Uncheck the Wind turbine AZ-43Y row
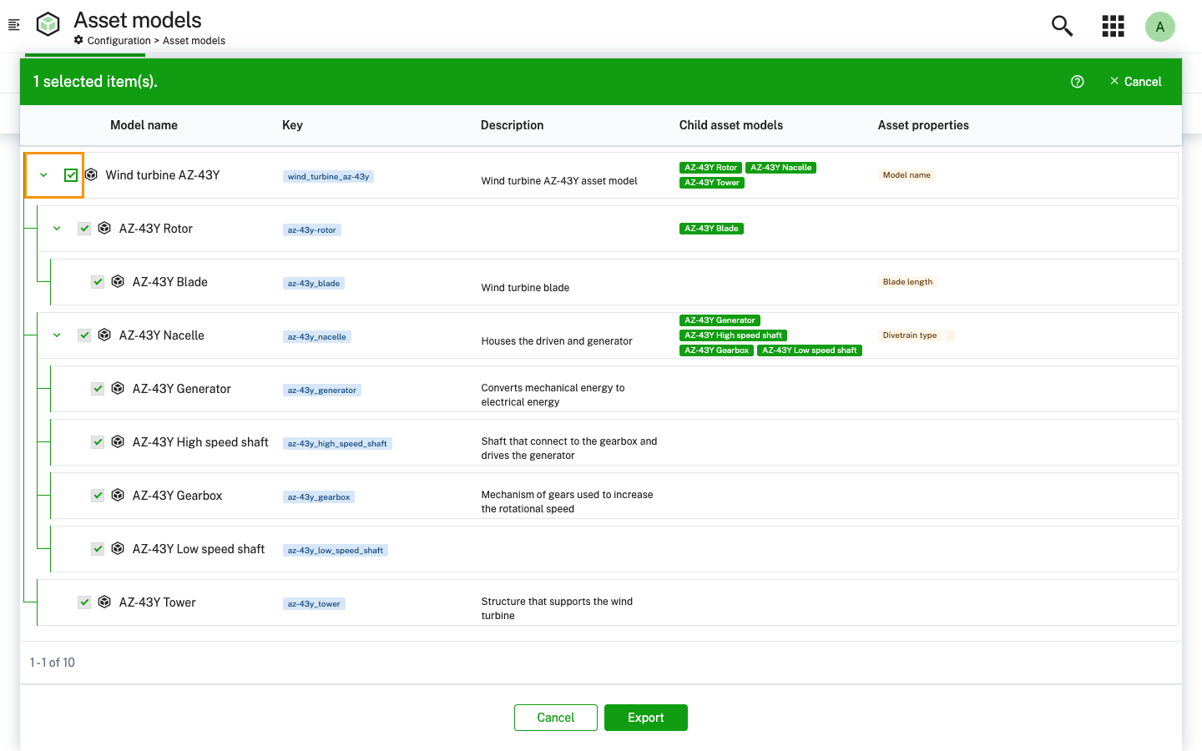 pyautogui.click(x=71, y=174)
